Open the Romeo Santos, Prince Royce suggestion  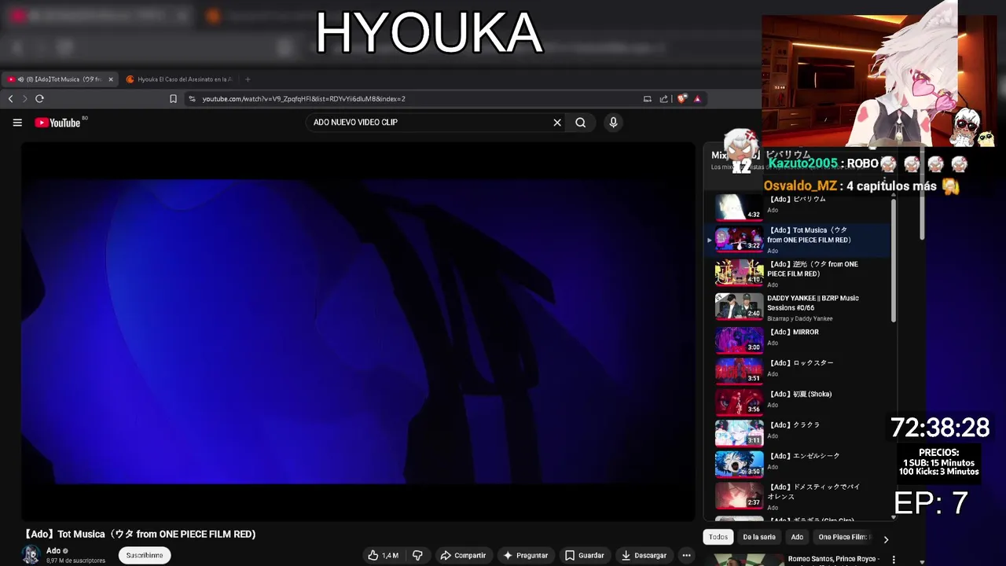(833, 559)
